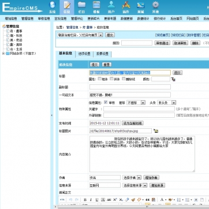Image resolution: width=209 pixels, height=209 pixels.
Task: Click the 管理信息 tree root icon
Action: pyautogui.click(x=4, y=27)
